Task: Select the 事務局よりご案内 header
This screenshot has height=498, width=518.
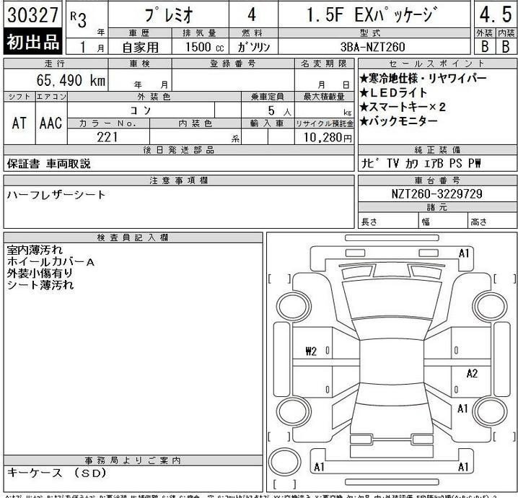Action: (133, 460)
